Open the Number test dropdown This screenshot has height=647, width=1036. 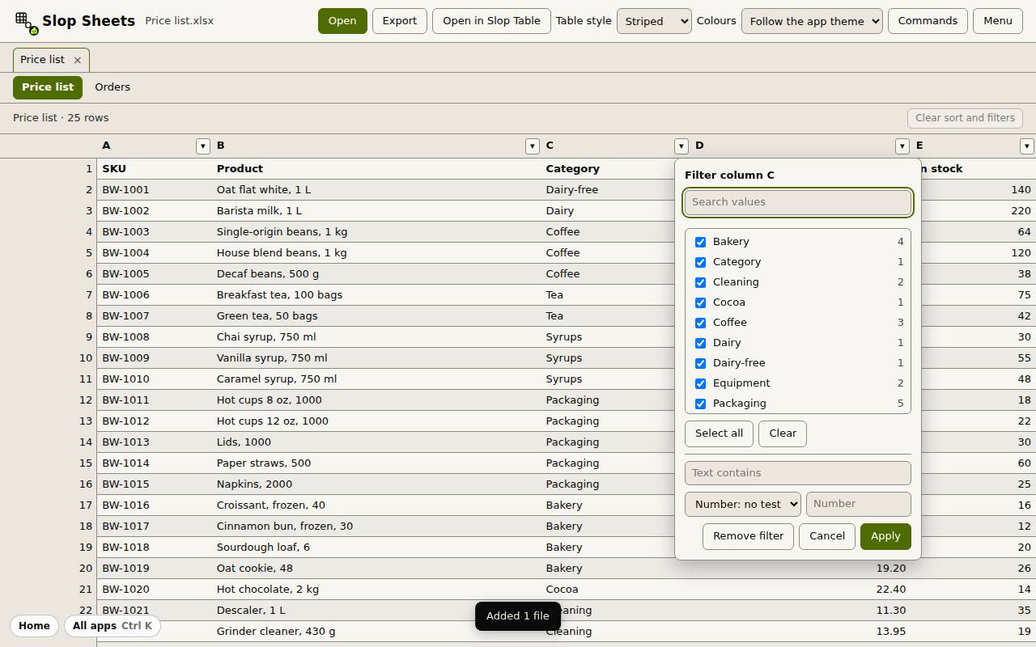[743, 504]
